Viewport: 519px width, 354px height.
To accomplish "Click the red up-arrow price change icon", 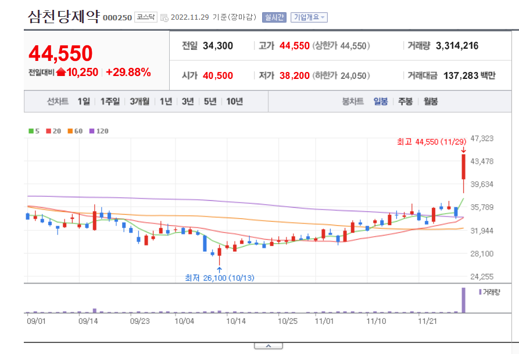I will [61, 72].
